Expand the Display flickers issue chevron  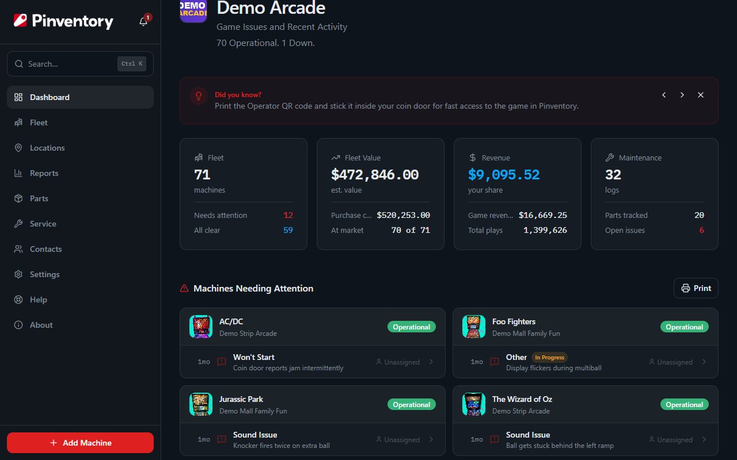705,362
